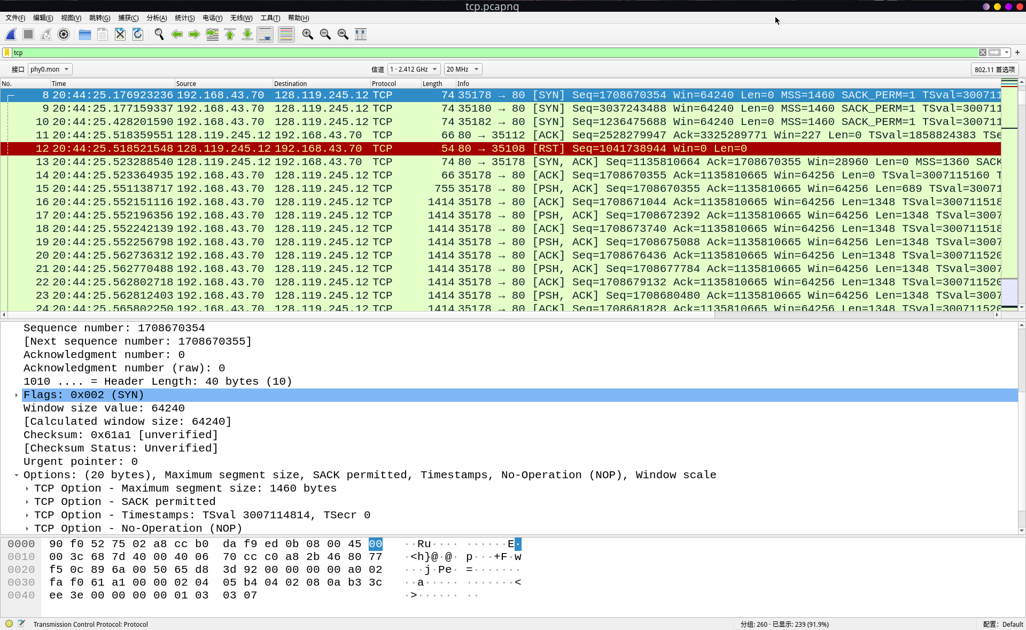This screenshot has width=1026, height=630.
Task: Toggle auto-scroll during live capture
Action: pos(265,35)
